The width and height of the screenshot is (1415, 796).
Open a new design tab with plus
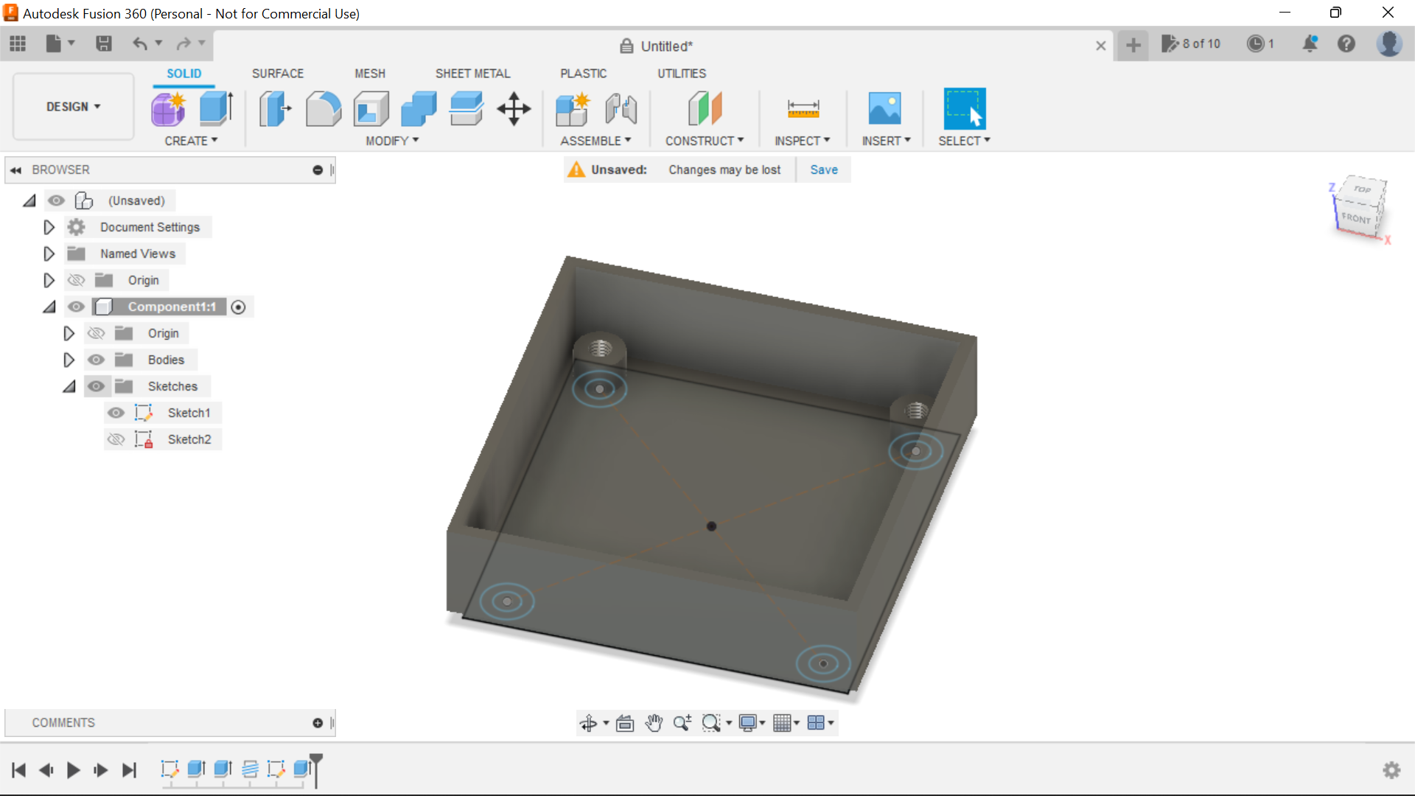(x=1133, y=46)
